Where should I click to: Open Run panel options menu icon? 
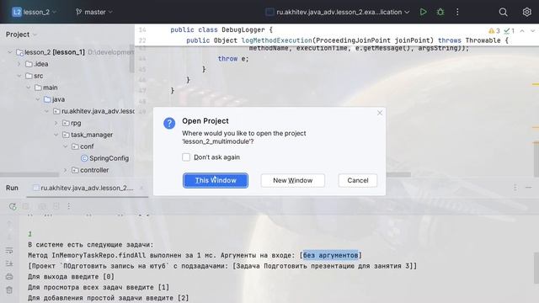515,187
